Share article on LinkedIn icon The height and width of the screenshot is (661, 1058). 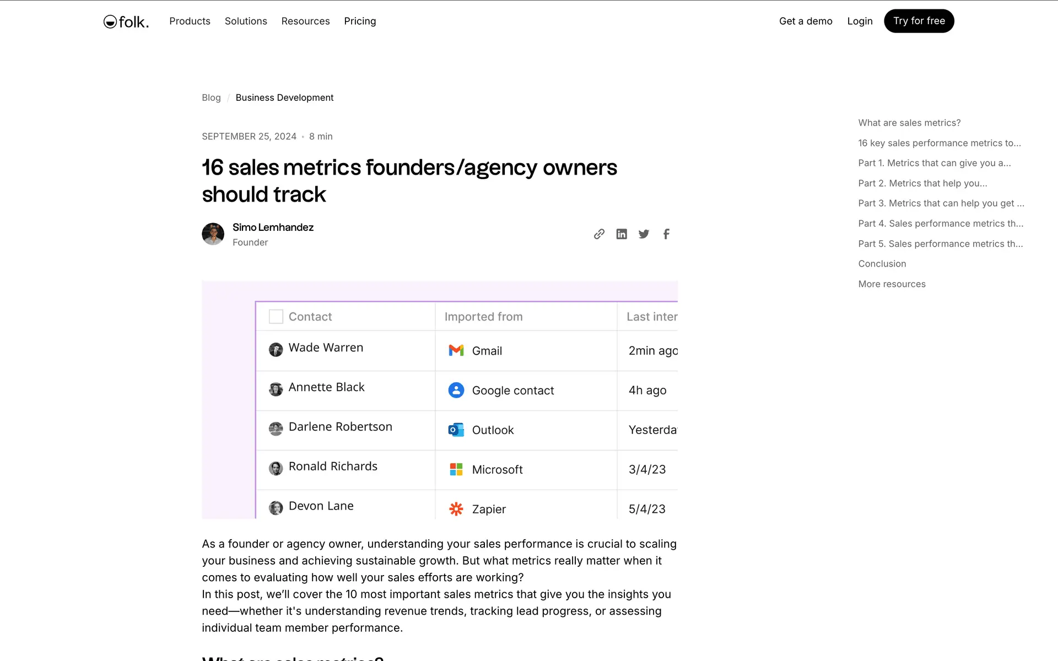click(x=622, y=234)
